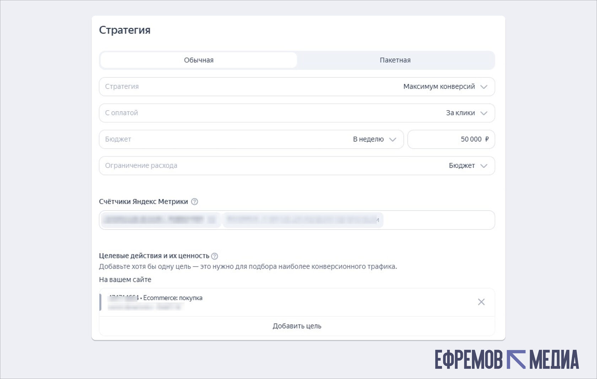
Task: Click the Ефремов Медиа logo text
Action: point(468,360)
